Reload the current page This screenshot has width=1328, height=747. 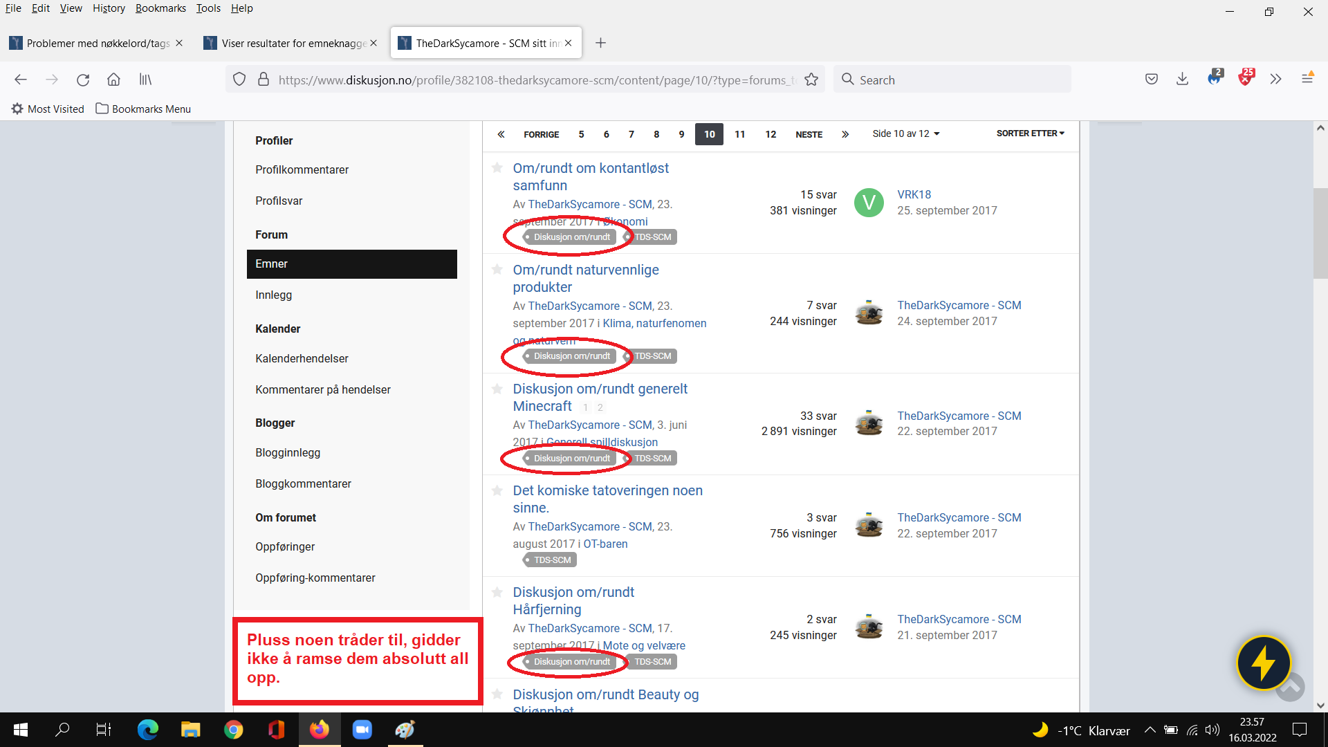coord(83,80)
